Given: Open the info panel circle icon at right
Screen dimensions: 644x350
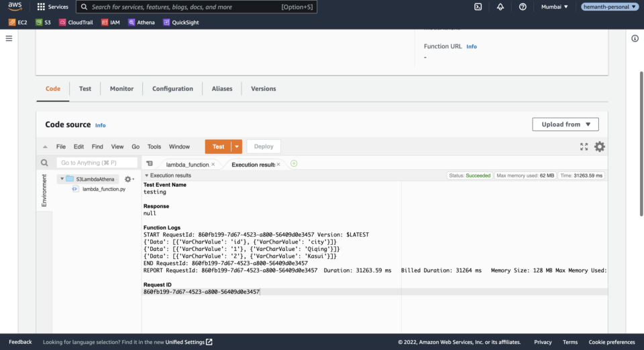Looking at the screenshot, I should click(635, 39).
